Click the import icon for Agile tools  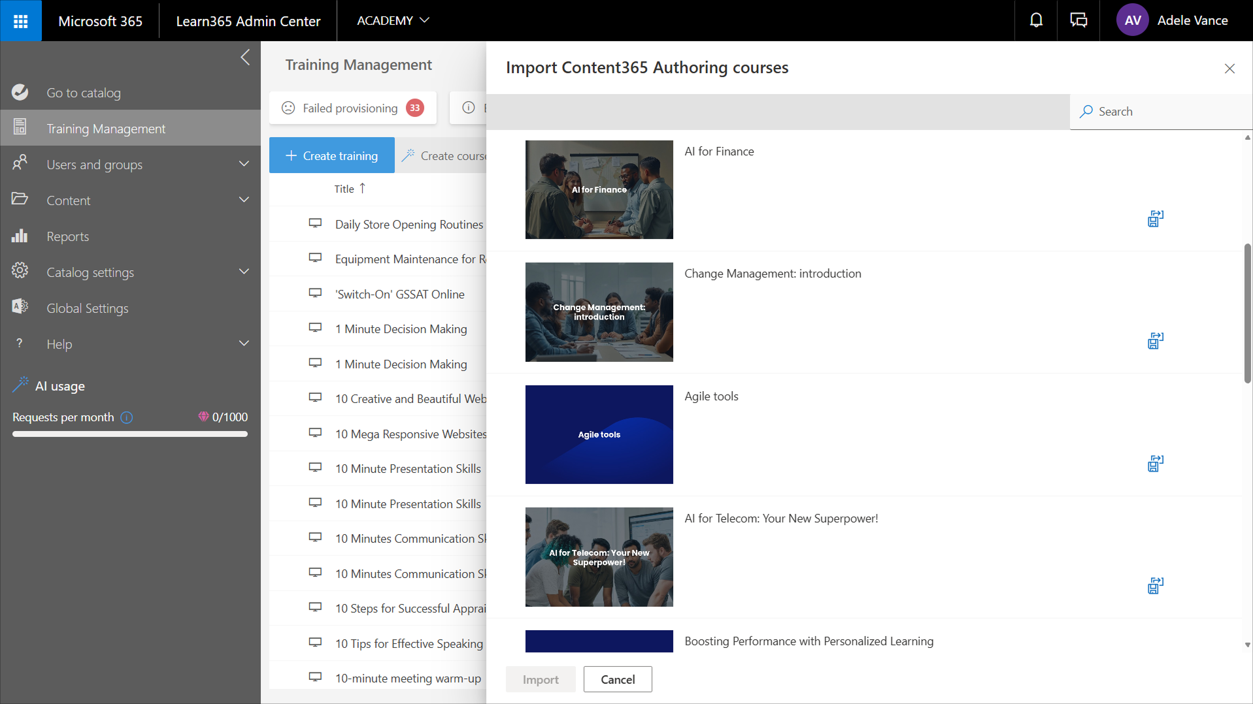(1155, 464)
